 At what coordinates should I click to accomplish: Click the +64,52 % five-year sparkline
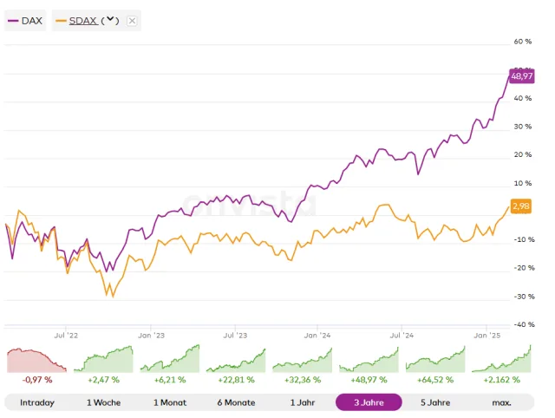click(x=435, y=361)
